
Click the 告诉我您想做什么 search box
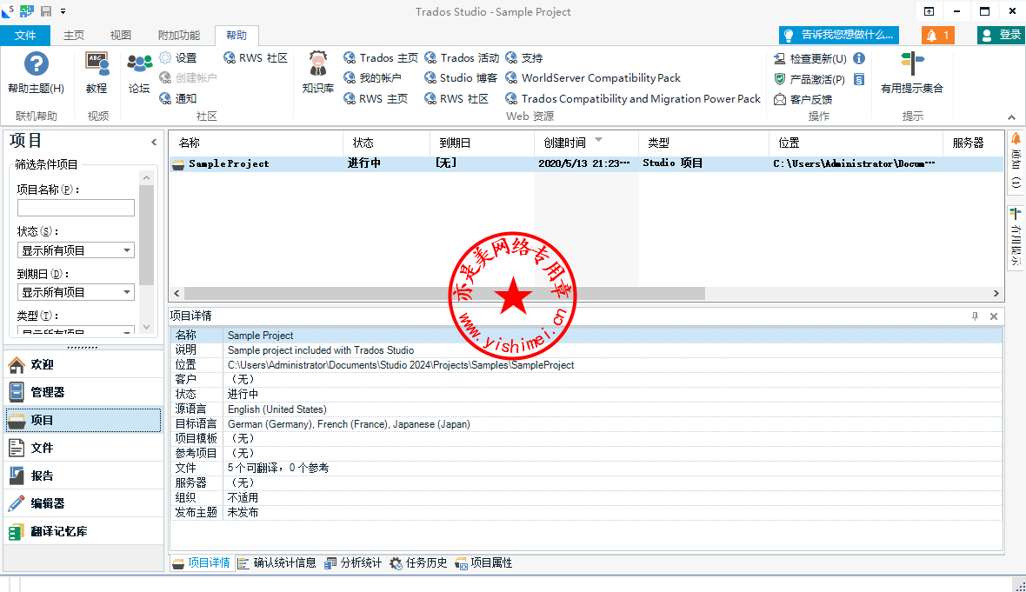(x=839, y=36)
